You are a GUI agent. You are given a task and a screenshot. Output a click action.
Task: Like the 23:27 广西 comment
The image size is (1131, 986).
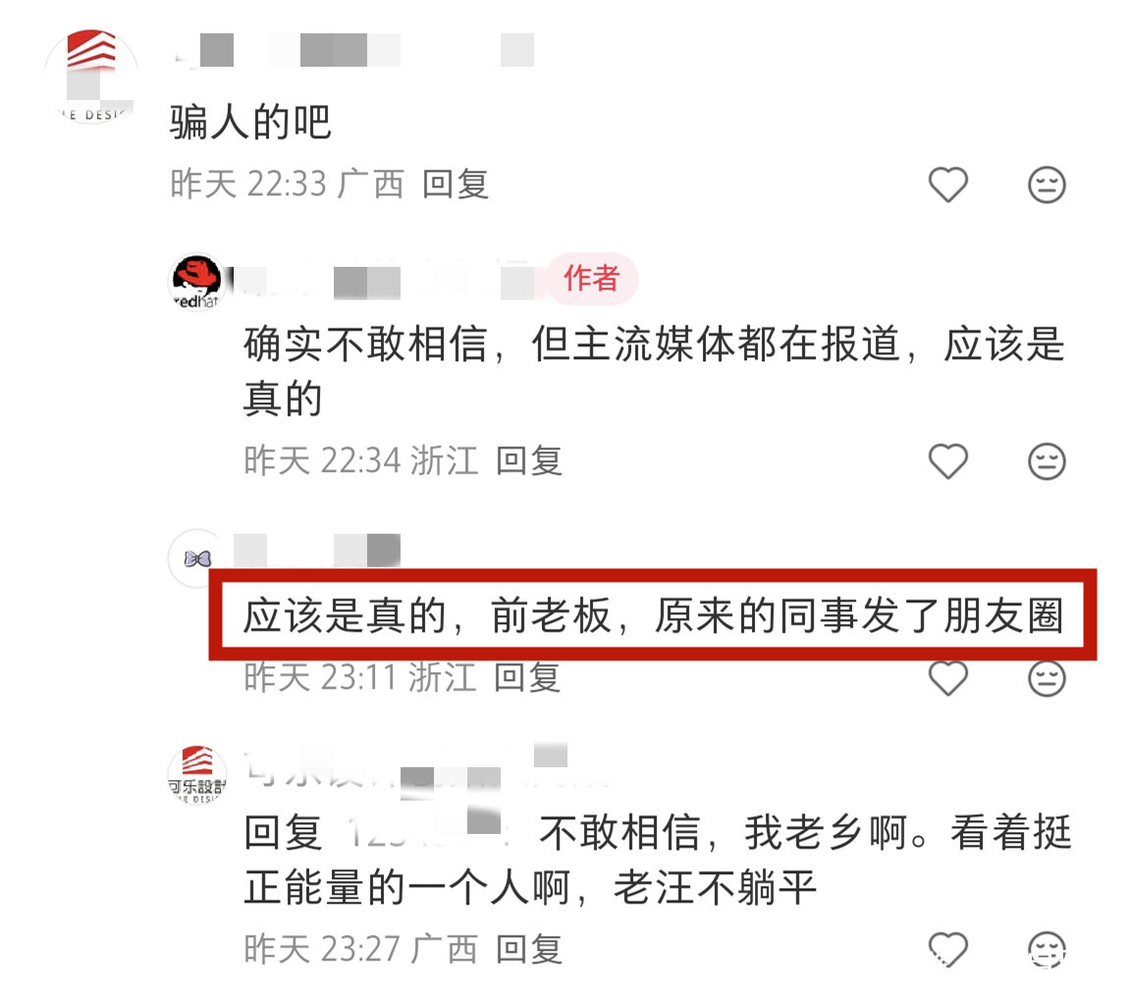coord(947,949)
